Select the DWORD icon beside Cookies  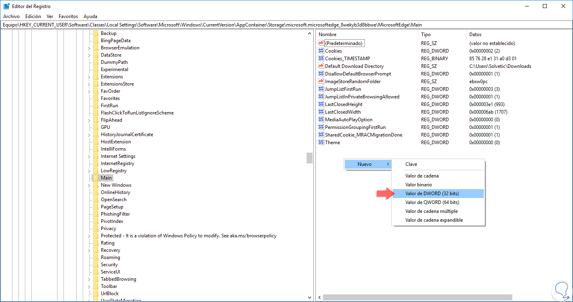click(x=321, y=51)
